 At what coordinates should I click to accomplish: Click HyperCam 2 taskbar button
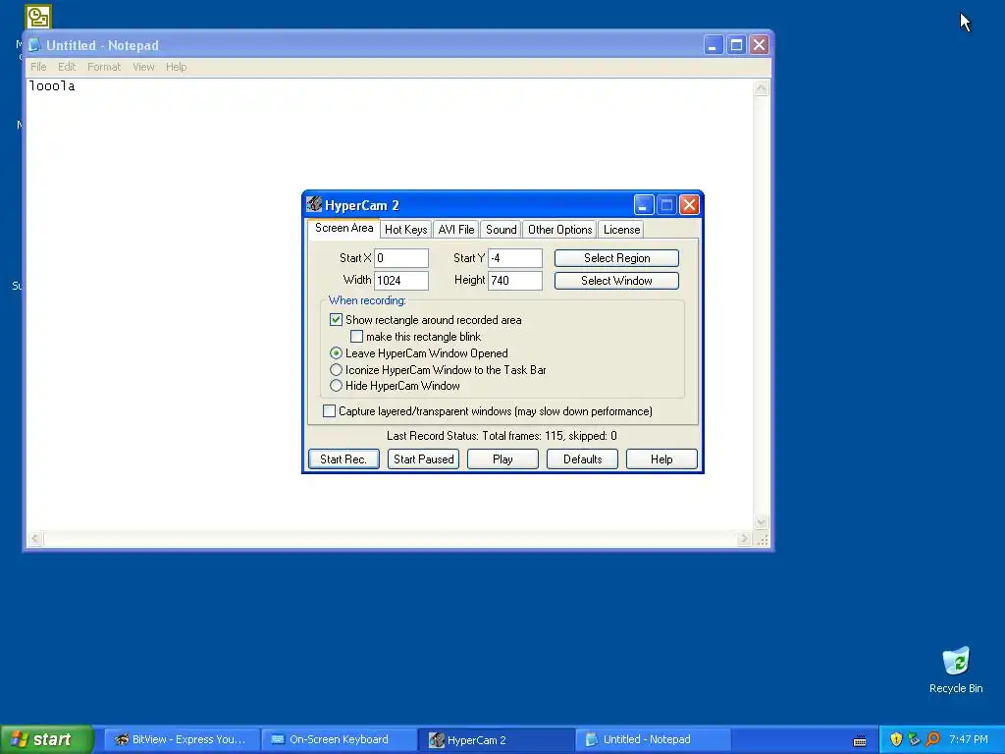pos(496,740)
